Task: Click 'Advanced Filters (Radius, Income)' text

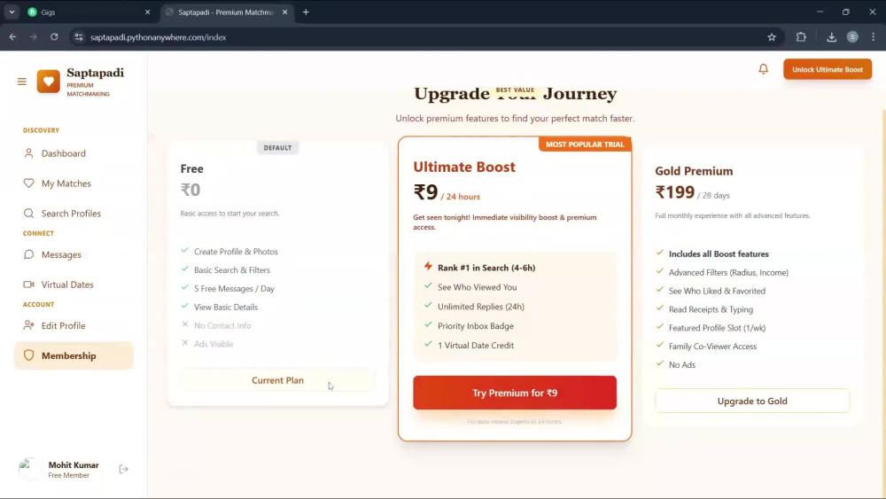Action: [728, 272]
